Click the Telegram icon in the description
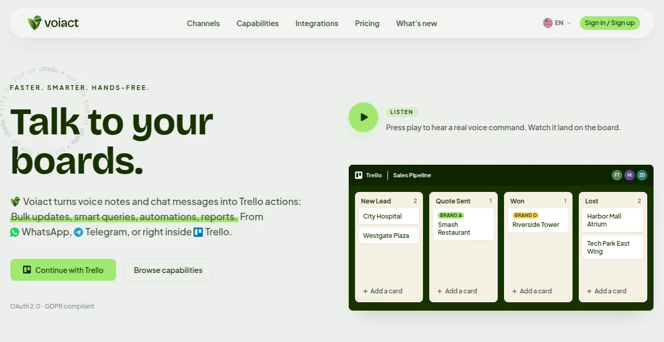The image size is (664, 342). (x=78, y=232)
